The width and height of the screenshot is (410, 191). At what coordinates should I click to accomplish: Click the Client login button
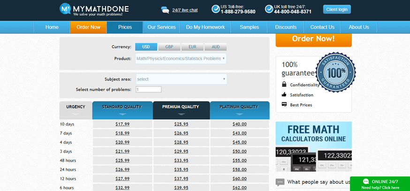[x=337, y=9]
